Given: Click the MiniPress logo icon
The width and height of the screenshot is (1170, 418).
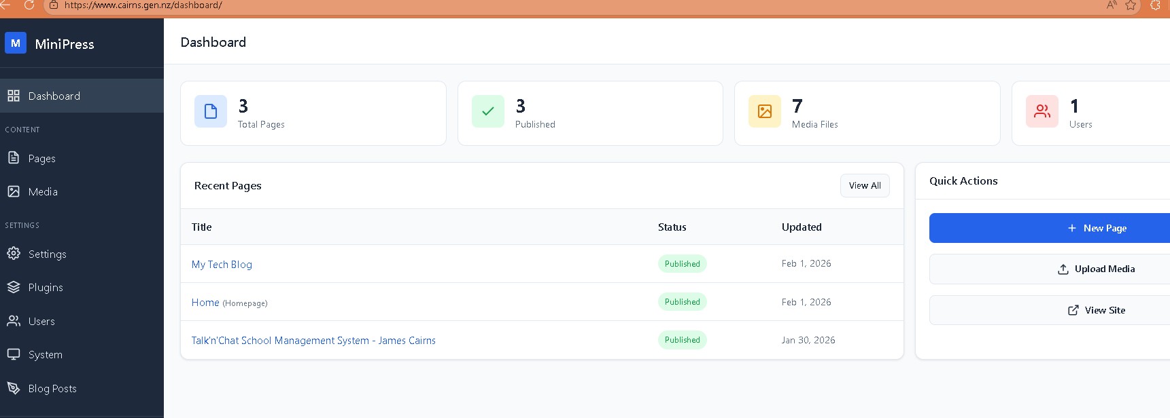Looking at the screenshot, I should (16, 43).
